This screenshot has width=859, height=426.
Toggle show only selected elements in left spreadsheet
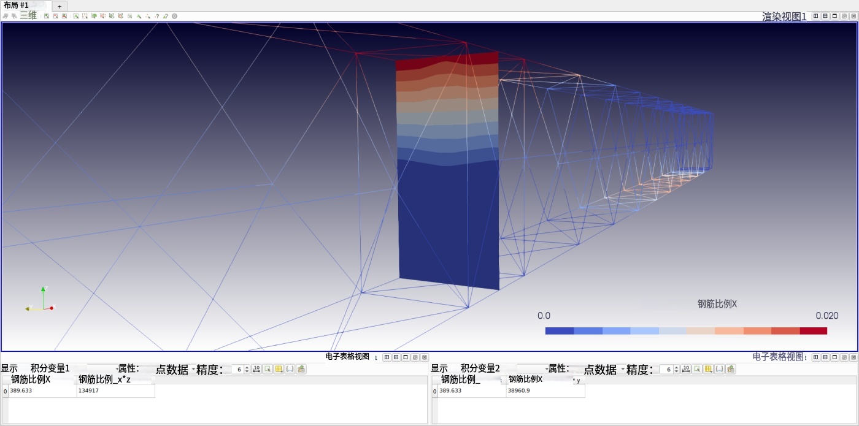(268, 369)
